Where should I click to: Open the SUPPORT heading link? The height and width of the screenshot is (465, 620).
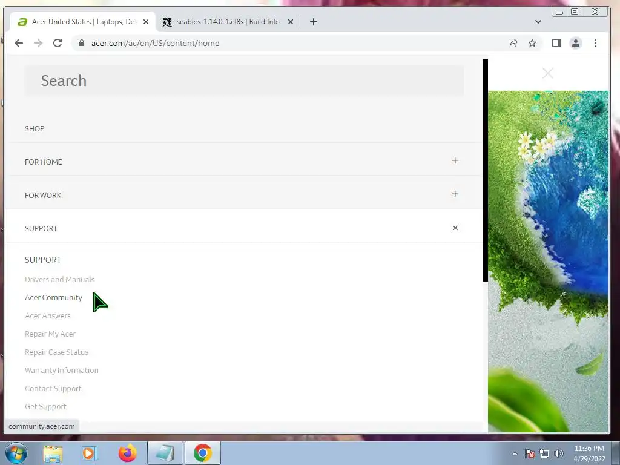43,260
